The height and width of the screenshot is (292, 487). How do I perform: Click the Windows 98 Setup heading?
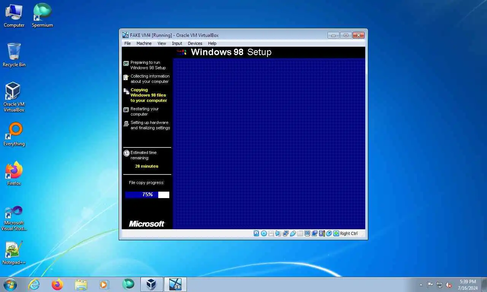[231, 52]
